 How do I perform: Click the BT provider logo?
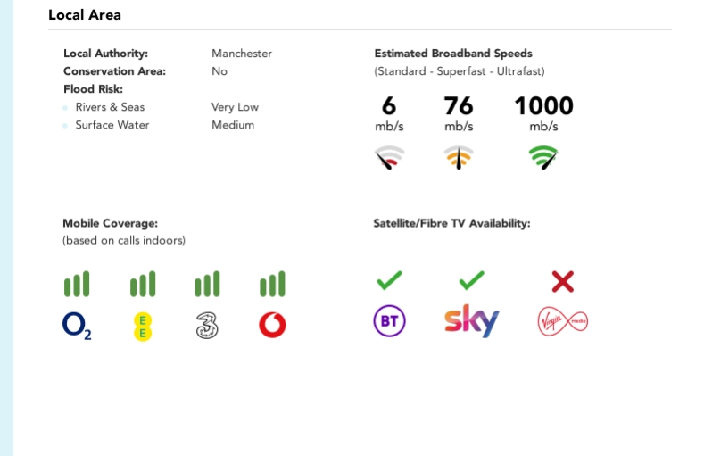coord(389,321)
